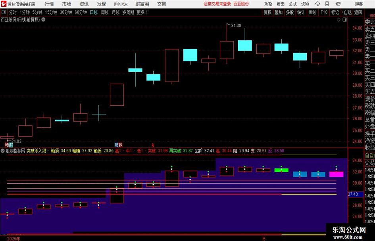Switch to 15分钟 period tab
375x241 pixels.
51,12
